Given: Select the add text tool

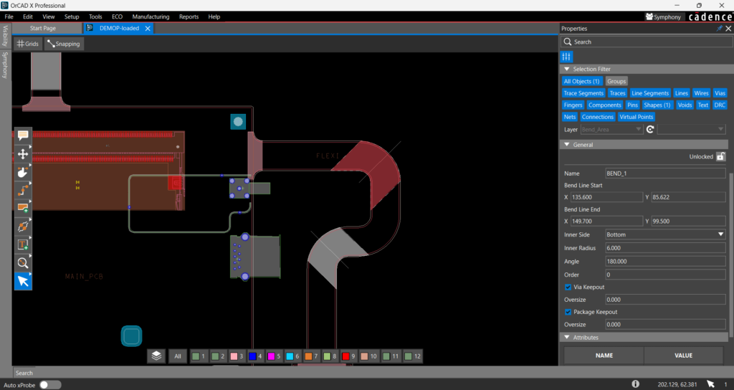Looking at the screenshot, I should [x=23, y=245].
